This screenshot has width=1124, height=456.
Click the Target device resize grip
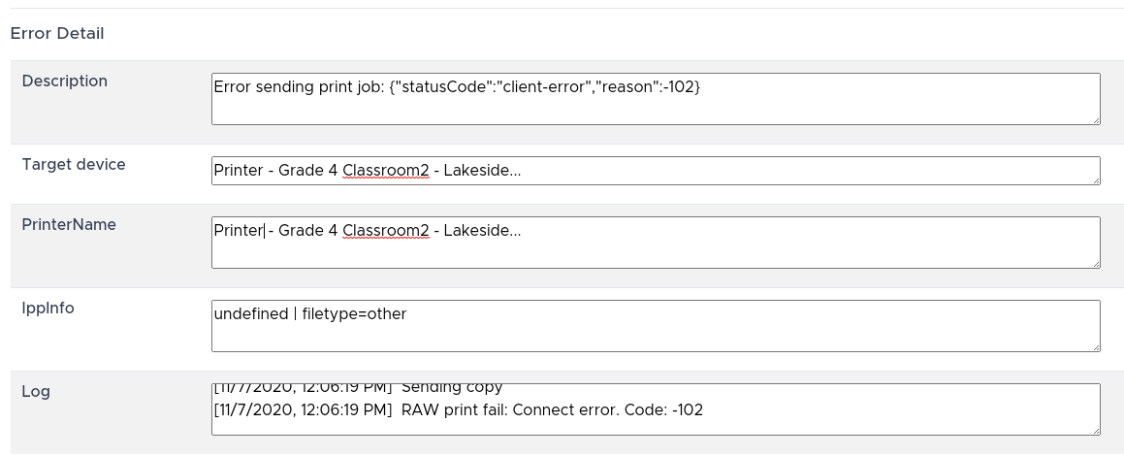pyautogui.click(x=1095, y=179)
